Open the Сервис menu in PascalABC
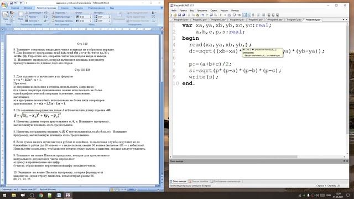 (214, 11)
